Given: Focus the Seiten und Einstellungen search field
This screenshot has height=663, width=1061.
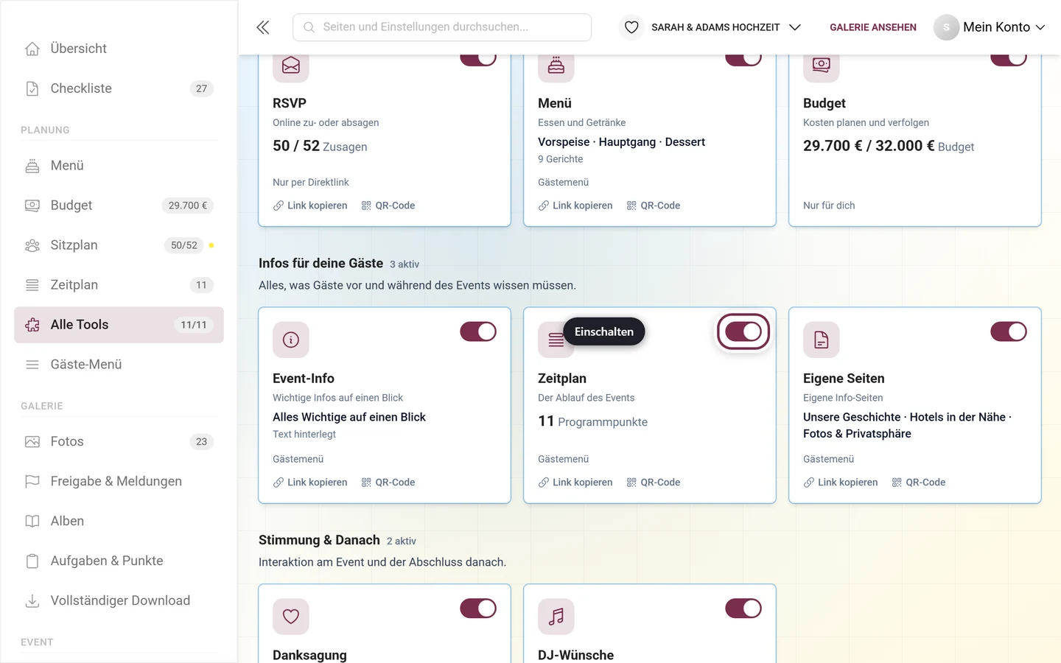Looking at the screenshot, I should pyautogui.click(x=442, y=27).
